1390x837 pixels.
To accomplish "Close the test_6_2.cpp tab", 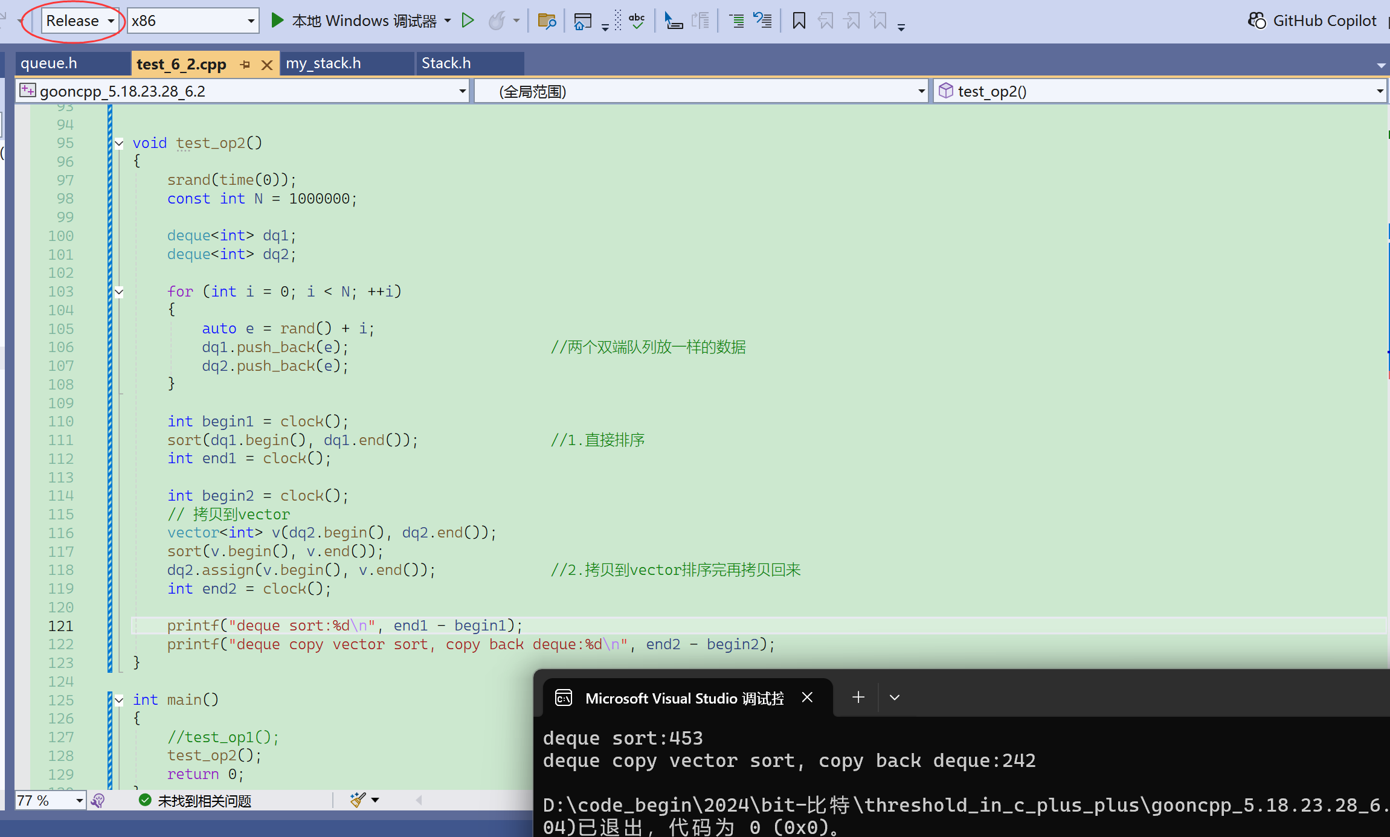I will pos(266,65).
